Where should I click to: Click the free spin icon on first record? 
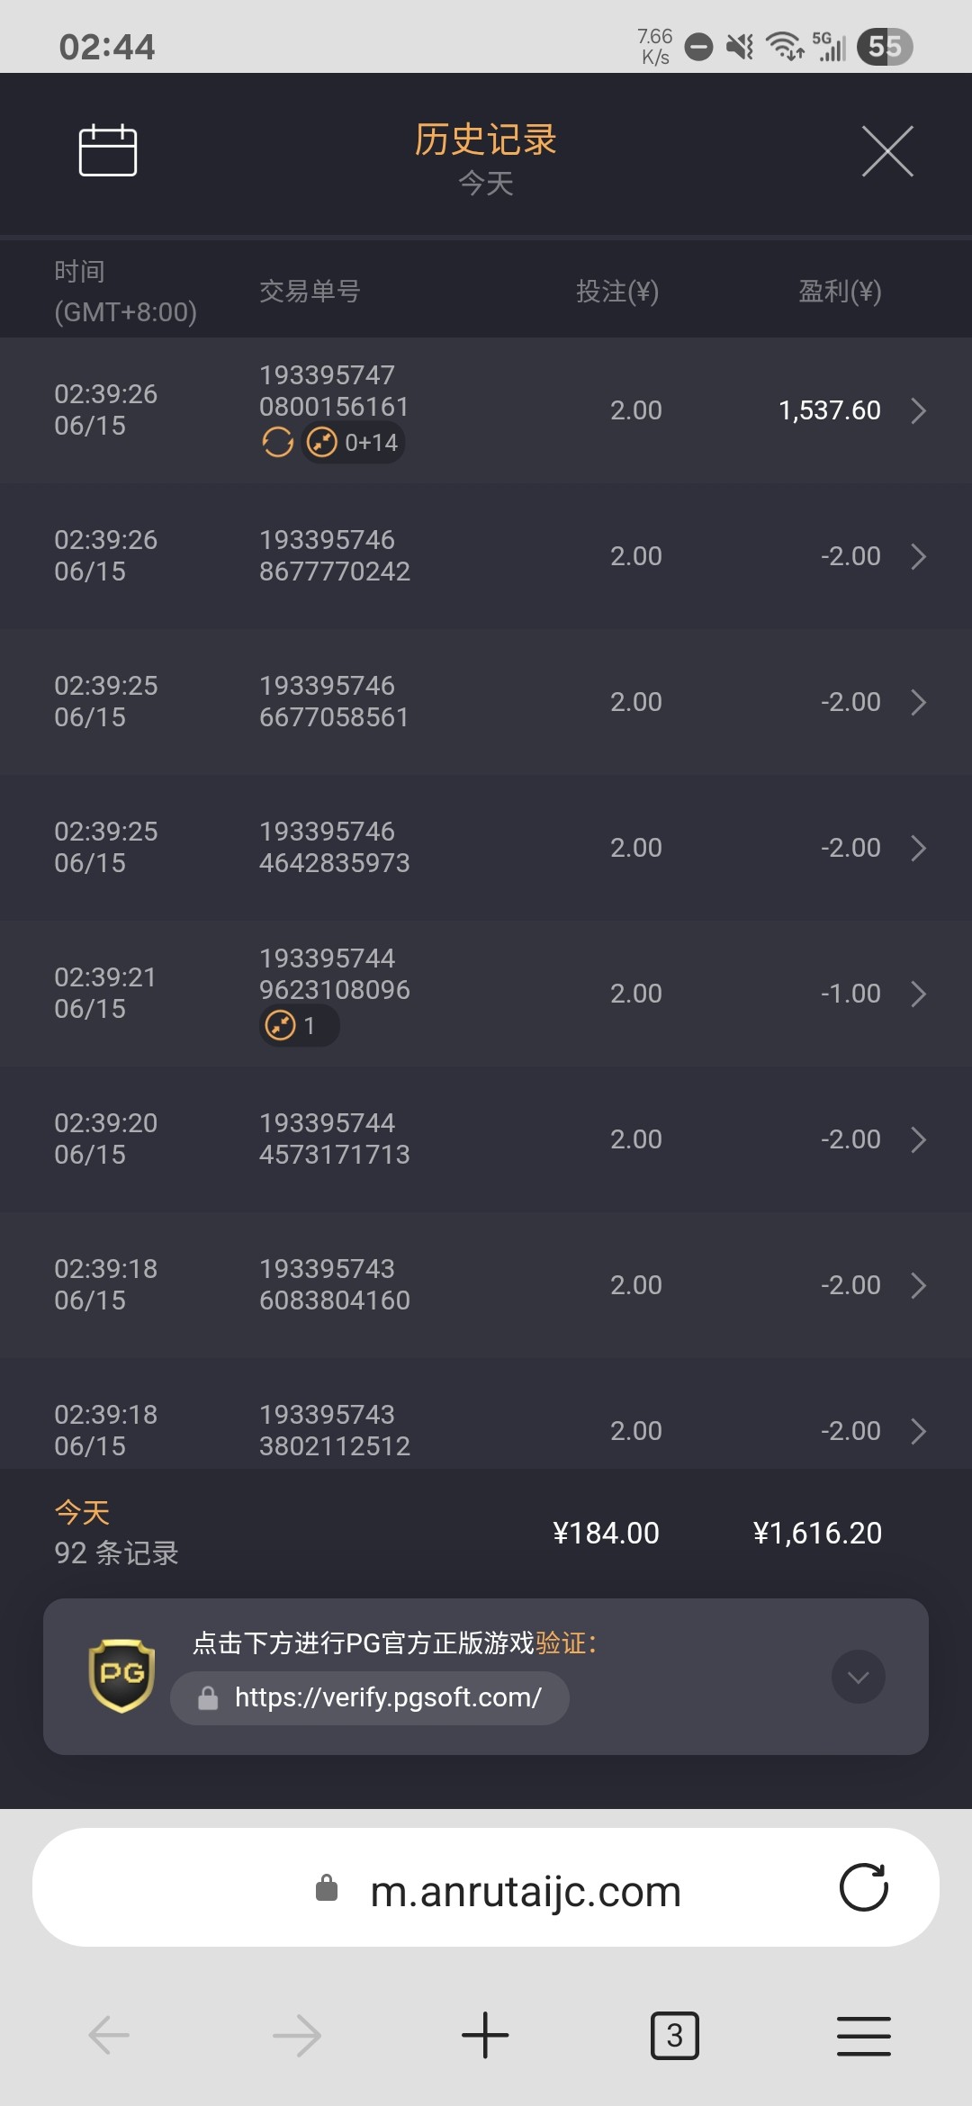pyautogui.click(x=277, y=442)
